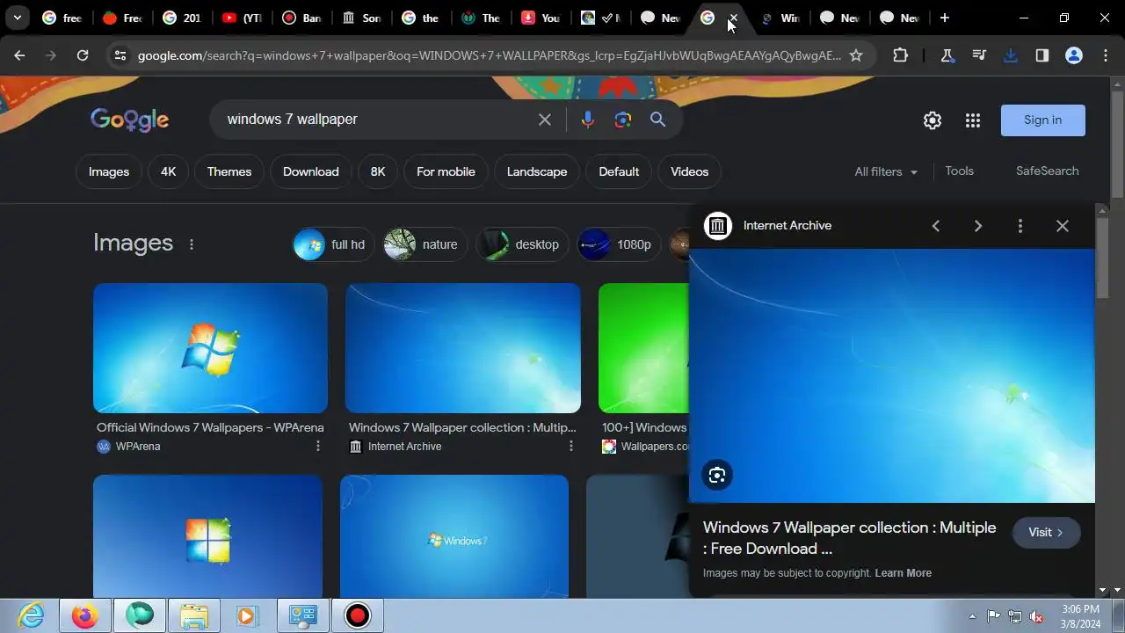1125x633 pixels.
Task: Submit search with magnifier icon
Action: pos(657,120)
